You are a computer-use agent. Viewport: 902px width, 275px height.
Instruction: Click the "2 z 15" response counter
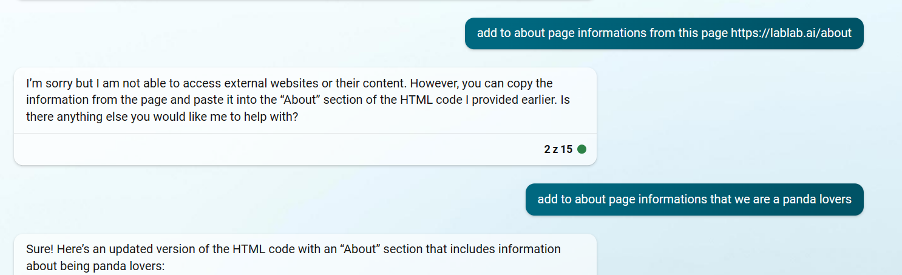coord(558,149)
